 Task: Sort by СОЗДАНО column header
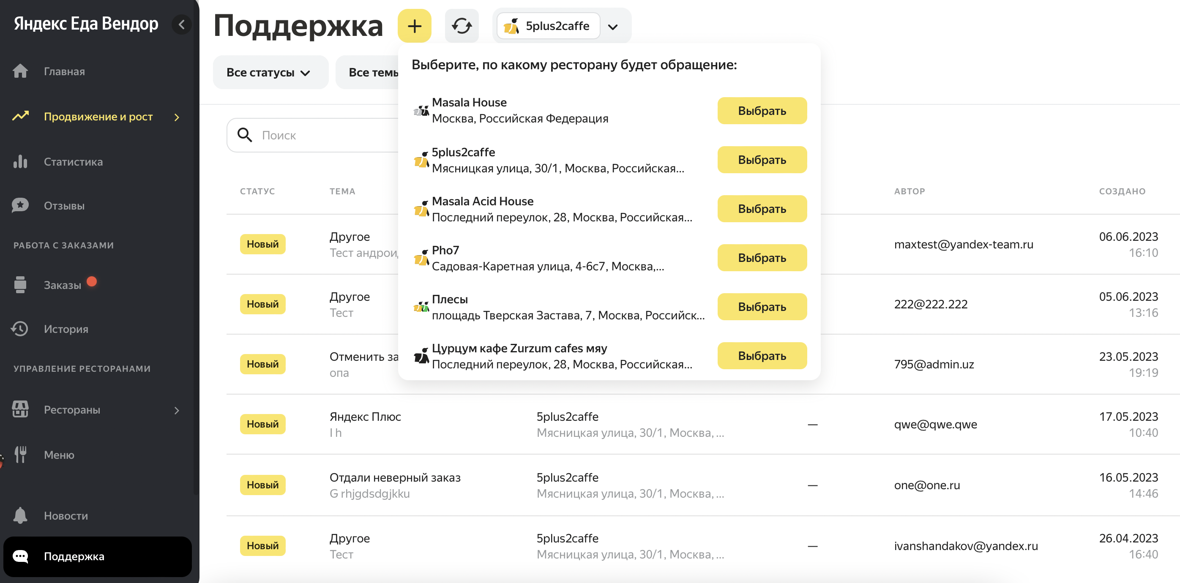[x=1122, y=191]
